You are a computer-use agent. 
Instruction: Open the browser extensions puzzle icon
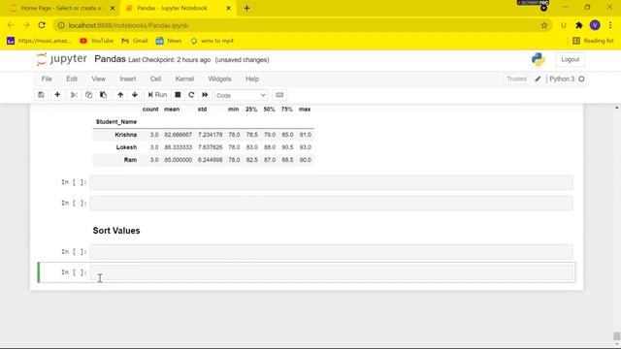[x=579, y=25]
